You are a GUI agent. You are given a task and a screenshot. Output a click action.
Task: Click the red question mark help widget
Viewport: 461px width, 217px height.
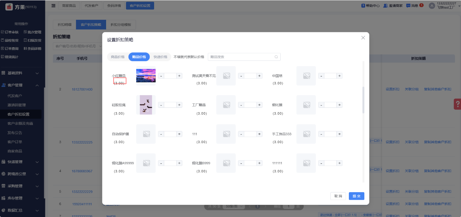457,104
